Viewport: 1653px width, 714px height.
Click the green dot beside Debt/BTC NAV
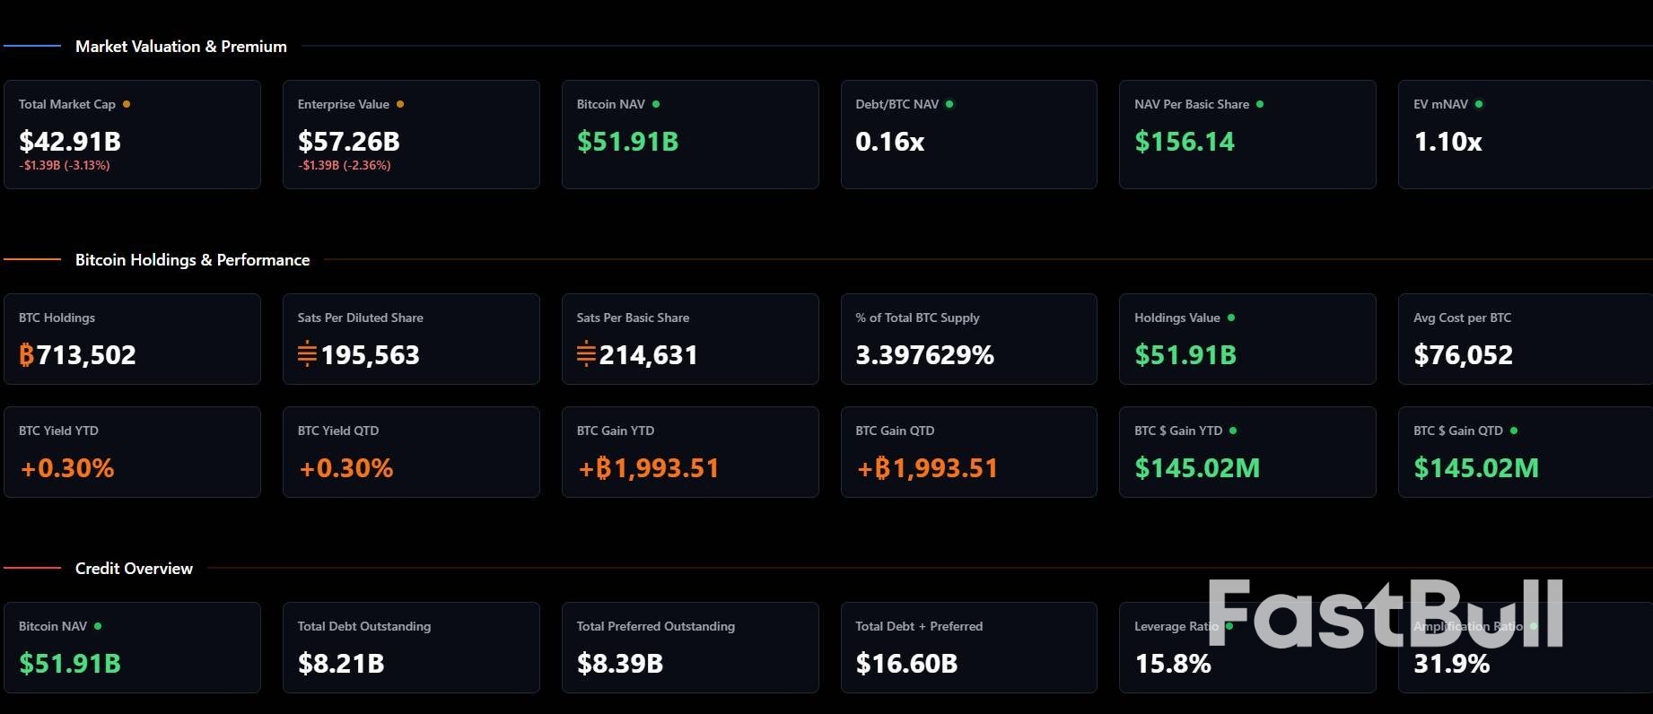pos(949,104)
